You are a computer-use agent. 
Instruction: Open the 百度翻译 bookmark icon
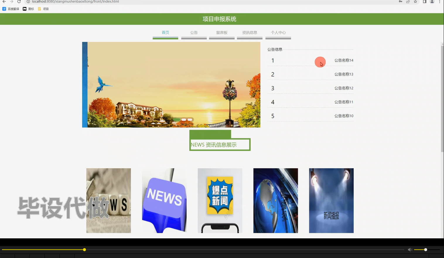(x=4, y=9)
